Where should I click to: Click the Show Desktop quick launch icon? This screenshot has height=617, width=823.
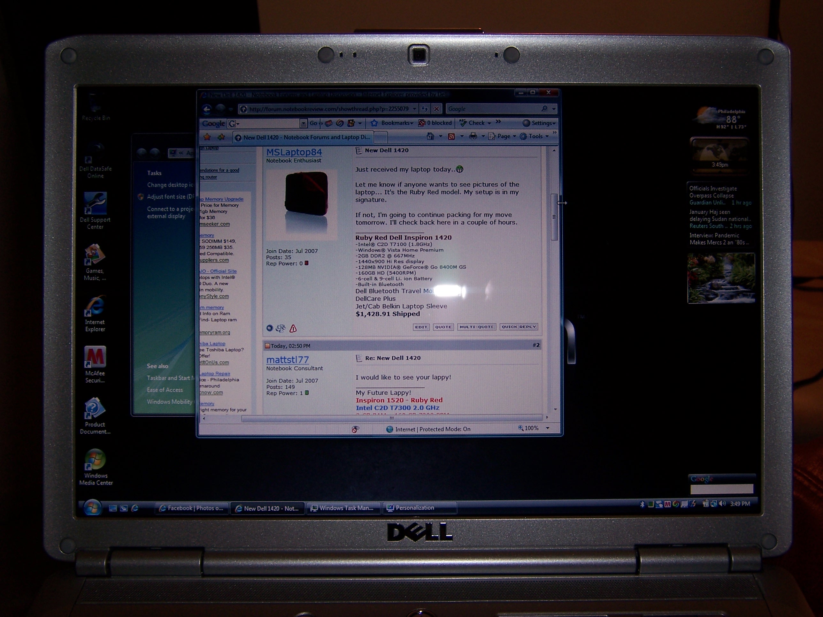113,508
